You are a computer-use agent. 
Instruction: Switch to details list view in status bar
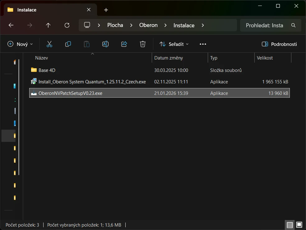(290, 225)
